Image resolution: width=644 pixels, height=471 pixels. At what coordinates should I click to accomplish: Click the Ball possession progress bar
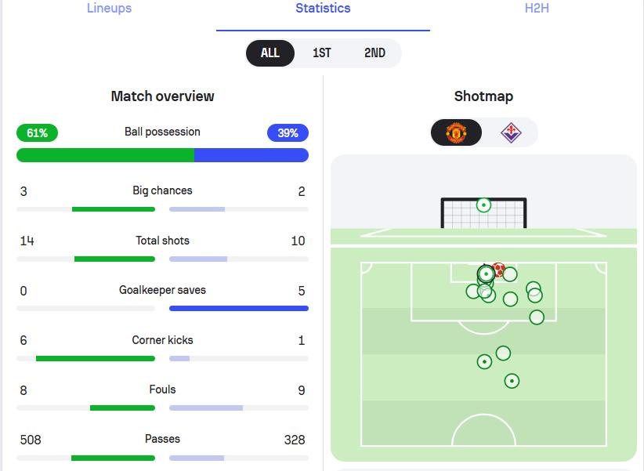pyautogui.click(x=162, y=155)
